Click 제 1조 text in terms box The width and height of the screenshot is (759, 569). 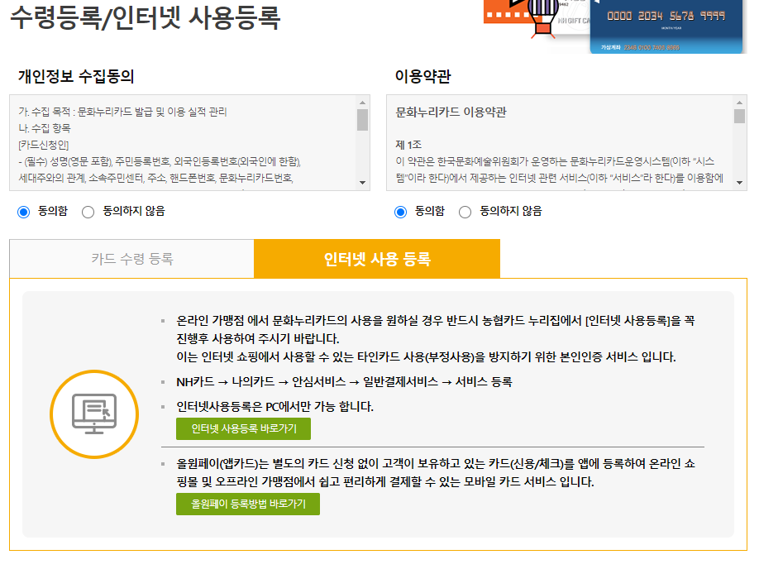tap(408, 145)
